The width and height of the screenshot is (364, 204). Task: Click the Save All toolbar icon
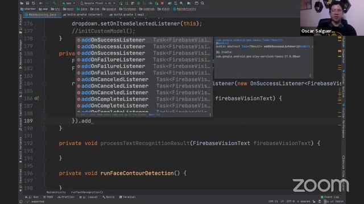coord(27,3)
